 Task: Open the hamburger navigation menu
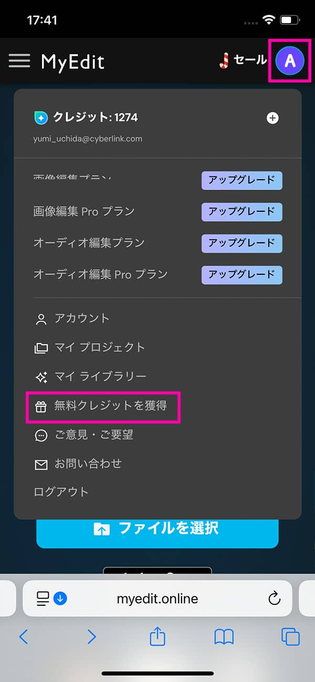coord(19,61)
